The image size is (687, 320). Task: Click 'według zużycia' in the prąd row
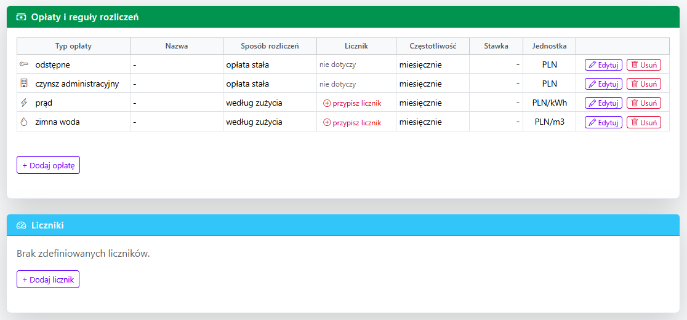point(254,103)
